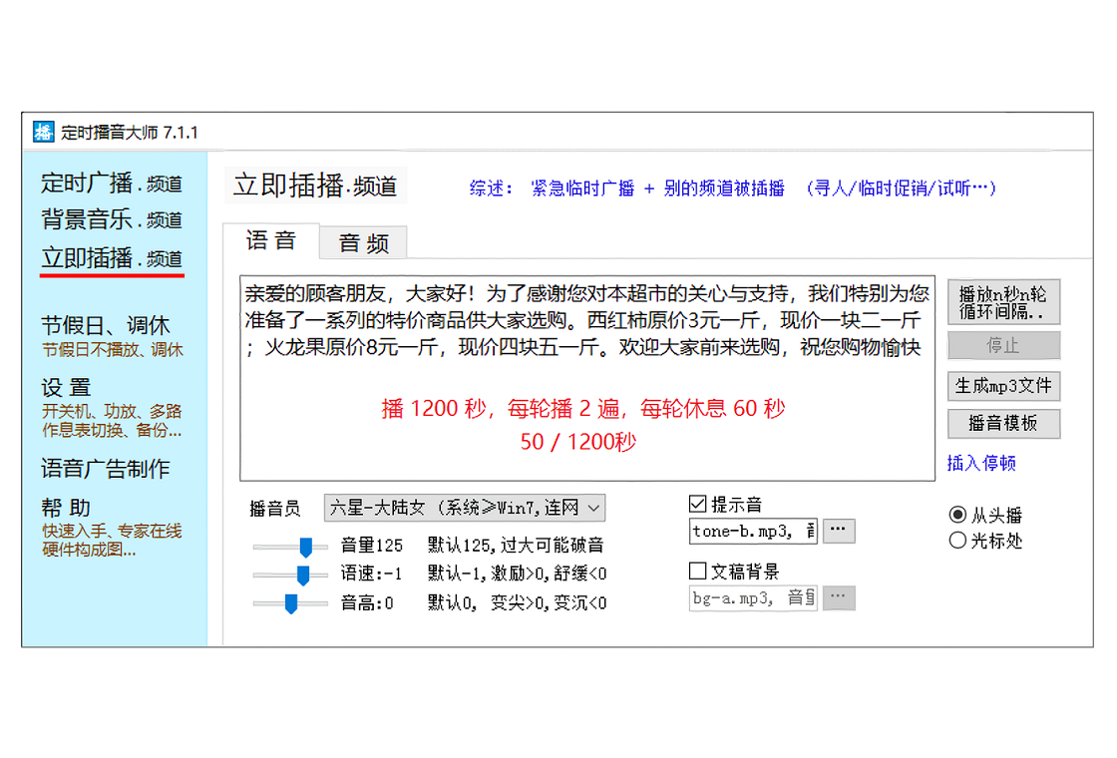Click the 生成mp3文件 button
The height and width of the screenshot is (758, 1117).
tap(1003, 386)
